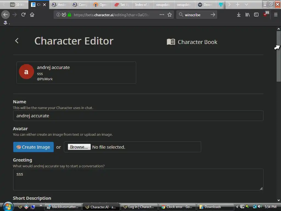This screenshot has height=211, width=281.
Task: Click the @PlsWork username
Action: click(x=45, y=79)
